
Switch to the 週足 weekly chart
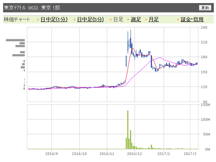[136, 19]
